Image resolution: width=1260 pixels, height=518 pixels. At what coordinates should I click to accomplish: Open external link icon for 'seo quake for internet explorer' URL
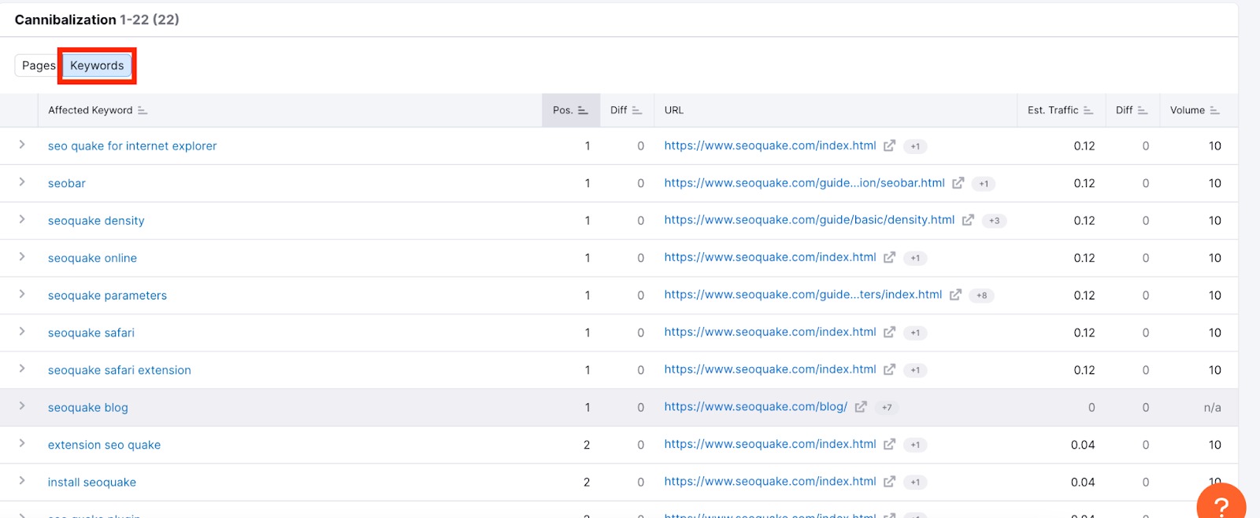click(x=889, y=145)
